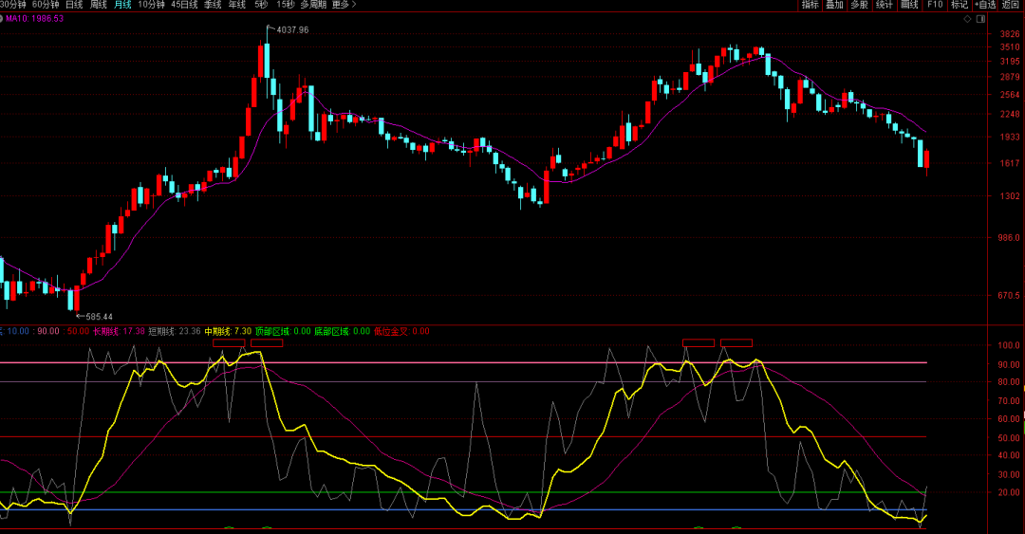Click the 统计 statistics button
The height and width of the screenshot is (534, 1025).
(x=885, y=5)
